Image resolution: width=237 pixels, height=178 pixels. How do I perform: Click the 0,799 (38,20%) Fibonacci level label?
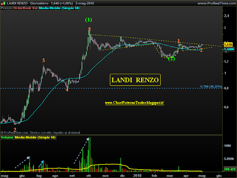point(211,86)
